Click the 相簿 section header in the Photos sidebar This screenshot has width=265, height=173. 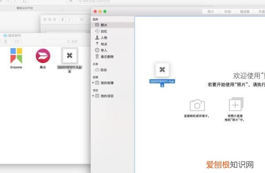point(95,77)
